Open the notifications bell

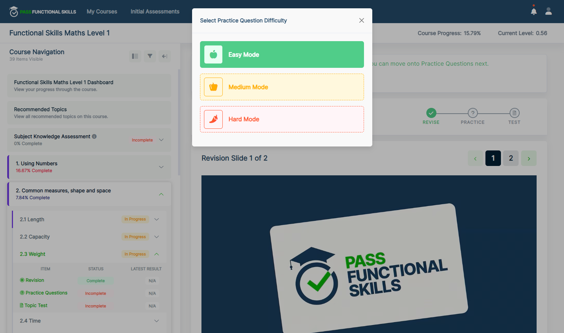[x=534, y=12]
